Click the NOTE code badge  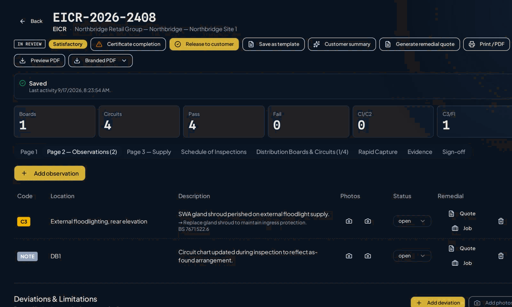point(28,256)
